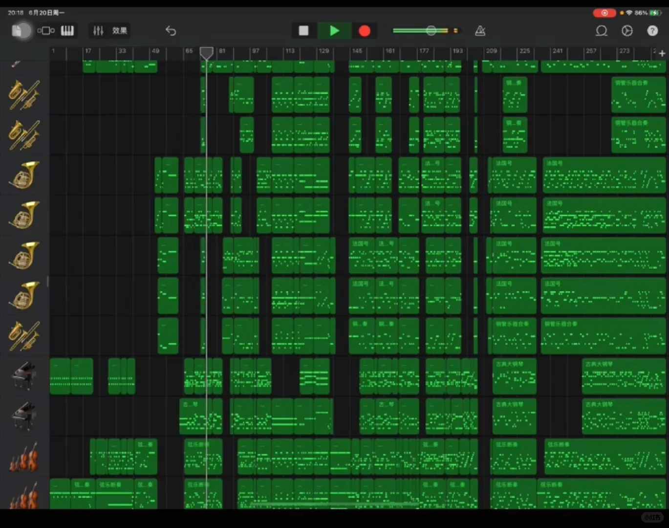Tap the 效果 effects button
Image resolution: width=669 pixels, height=528 pixels.
(x=120, y=31)
